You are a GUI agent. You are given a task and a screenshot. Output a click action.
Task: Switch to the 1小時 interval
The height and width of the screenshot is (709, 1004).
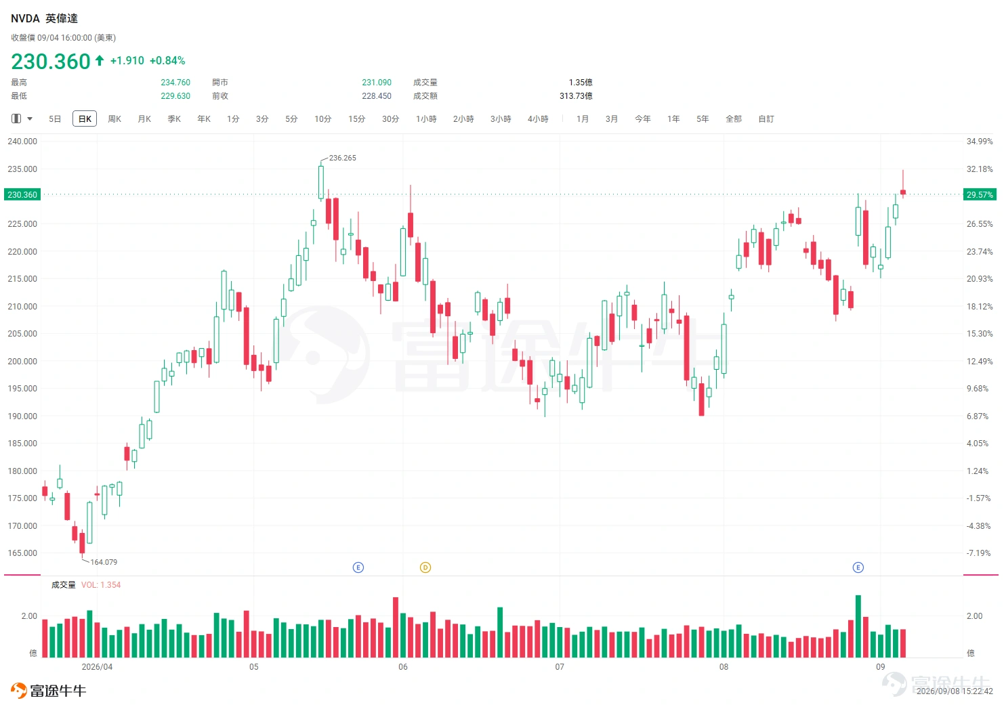426,119
